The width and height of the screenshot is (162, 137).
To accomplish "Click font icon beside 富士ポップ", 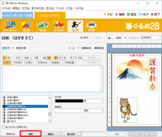I will point(4,121).
